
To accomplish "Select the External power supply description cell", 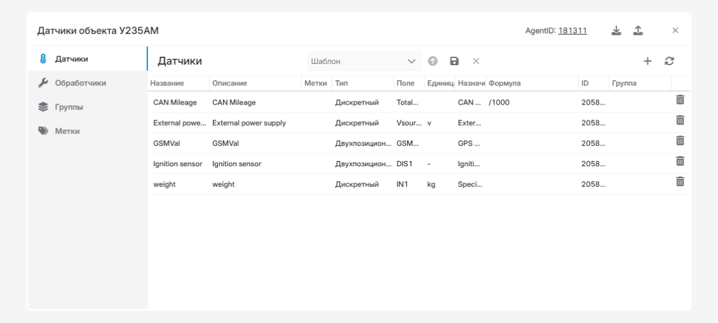I will coord(250,123).
